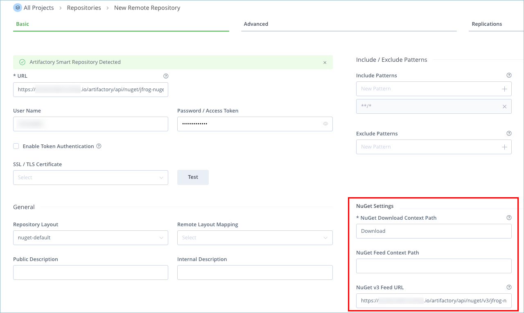Screen dimensions: 524x313
Task: Click the Public Description field
Action: coord(90,272)
